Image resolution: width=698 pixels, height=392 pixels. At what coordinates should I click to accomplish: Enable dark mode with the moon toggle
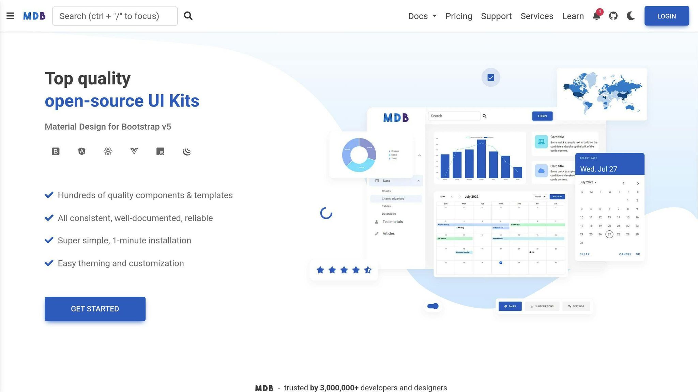pyautogui.click(x=630, y=16)
